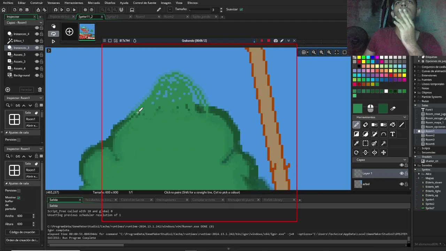The height and width of the screenshot is (251, 446).
Task: Add a room layer with plus circle icon
Action: (x=8, y=90)
